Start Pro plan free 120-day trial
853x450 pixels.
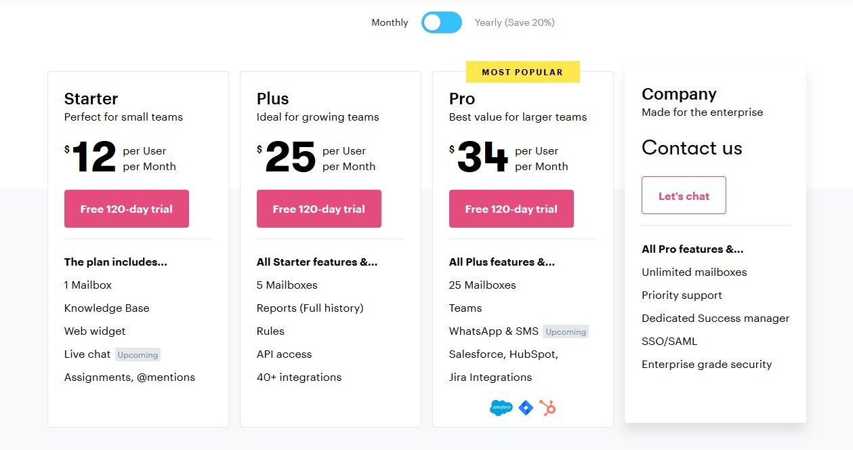pos(512,209)
